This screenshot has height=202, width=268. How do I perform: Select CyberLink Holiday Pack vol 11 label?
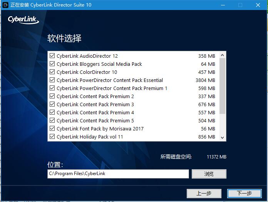tap(90, 137)
